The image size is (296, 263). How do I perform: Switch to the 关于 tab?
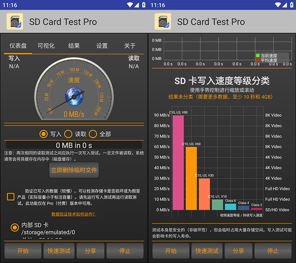click(x=129, y=46)
